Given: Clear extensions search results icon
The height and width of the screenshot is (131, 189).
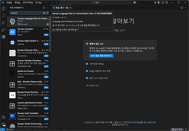Looking at the screenshot, I should point(44,13).
